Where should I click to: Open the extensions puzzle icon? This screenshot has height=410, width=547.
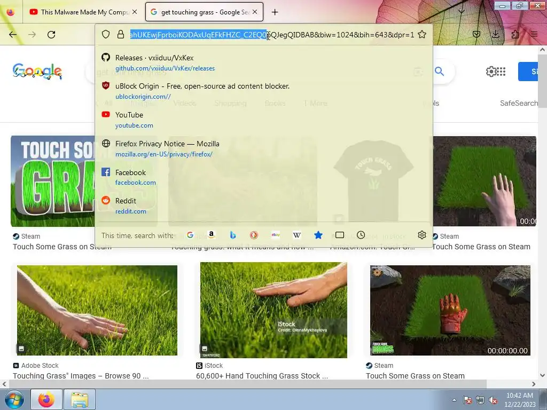[x=515, y=34]
